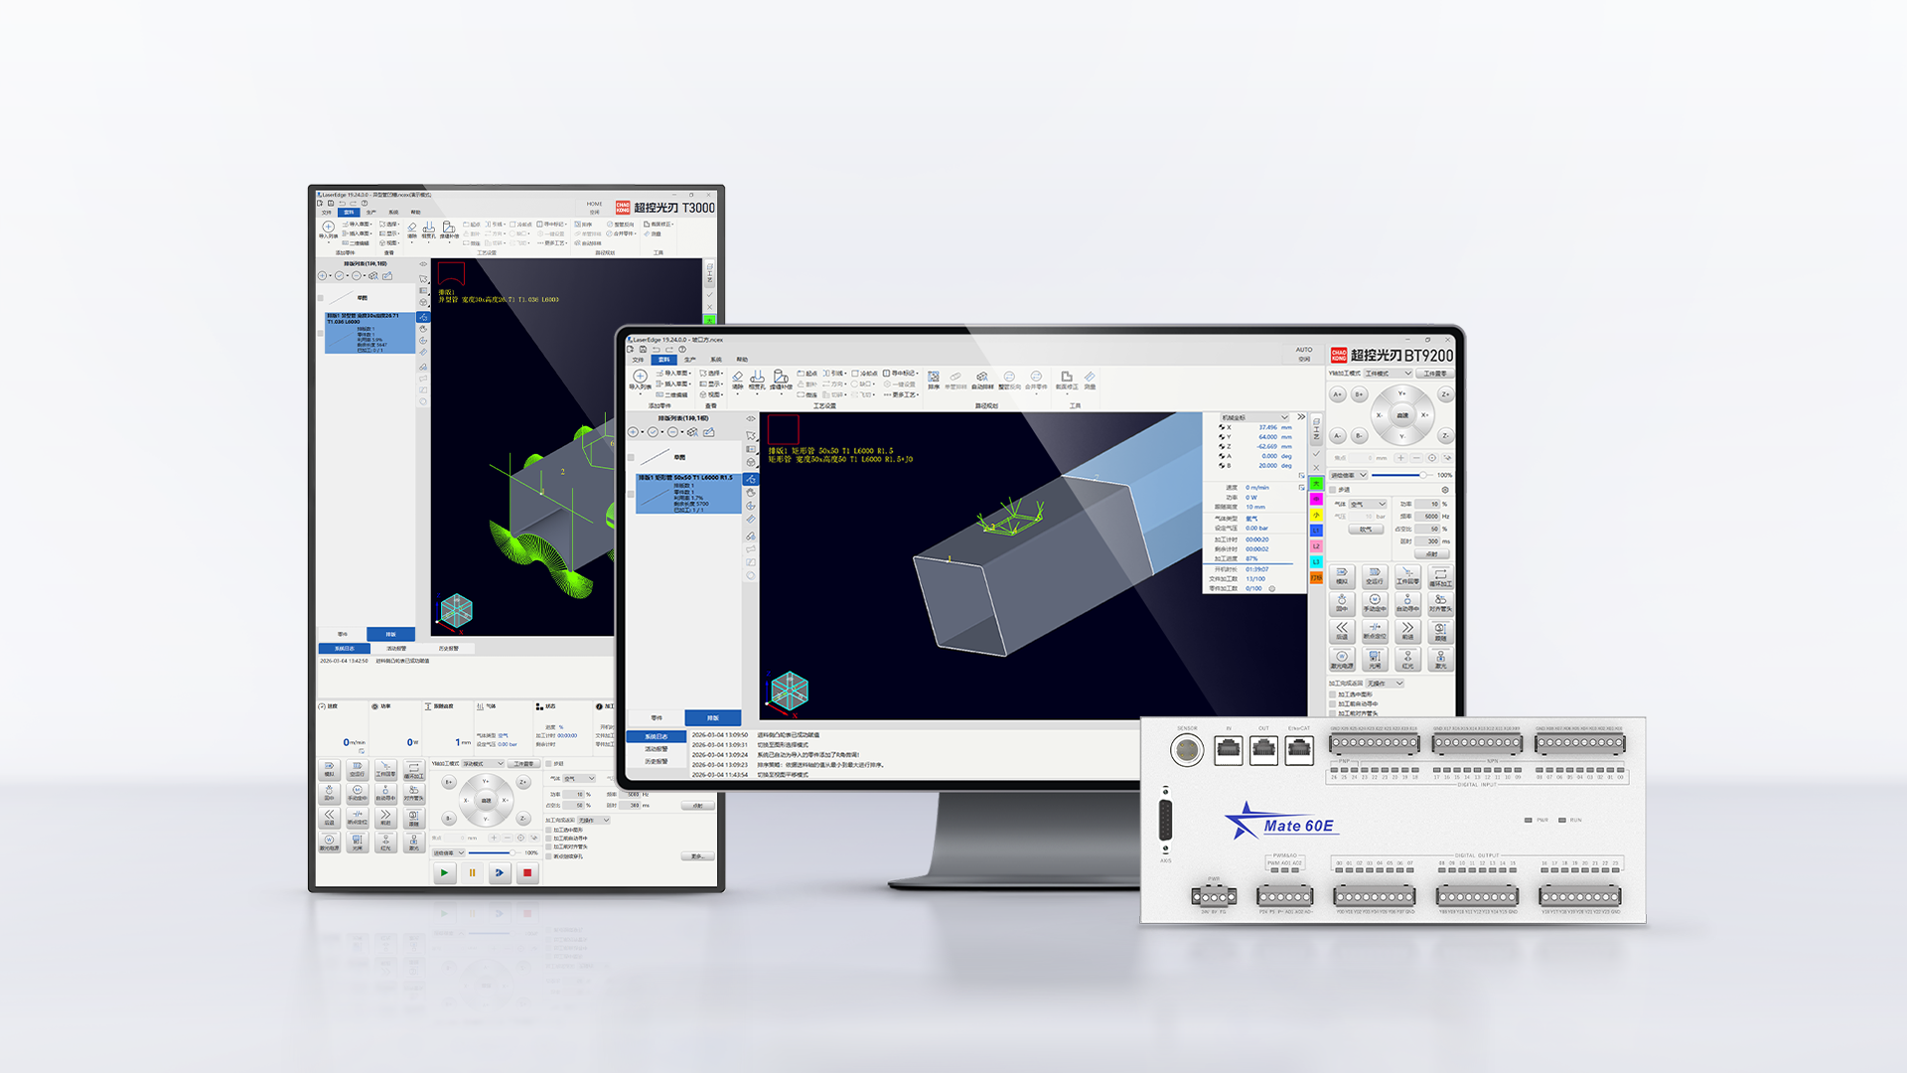Click 模拟 simulate icon on T3000 screen
The width and height of the screenshot is (1907, 1073).
[330, 770]
